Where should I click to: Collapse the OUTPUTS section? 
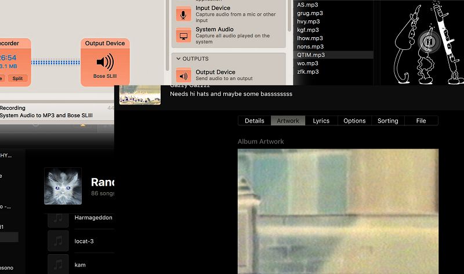pos(177,59)
